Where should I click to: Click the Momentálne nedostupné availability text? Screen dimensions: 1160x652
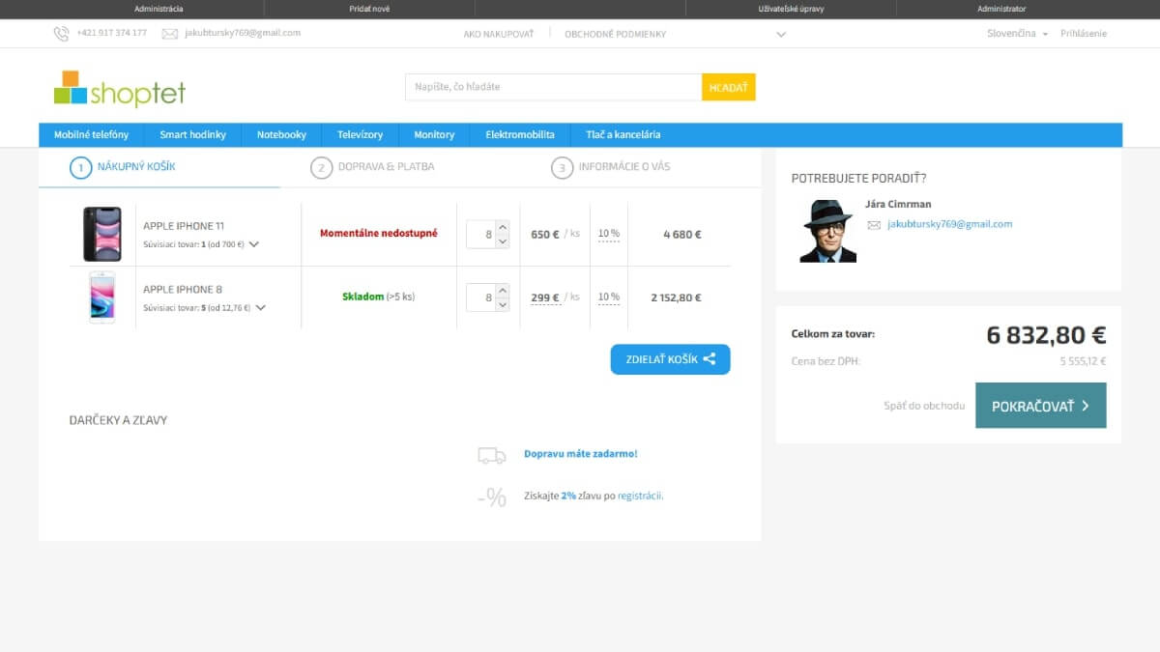pyautogui.click(x=379, y=234)
